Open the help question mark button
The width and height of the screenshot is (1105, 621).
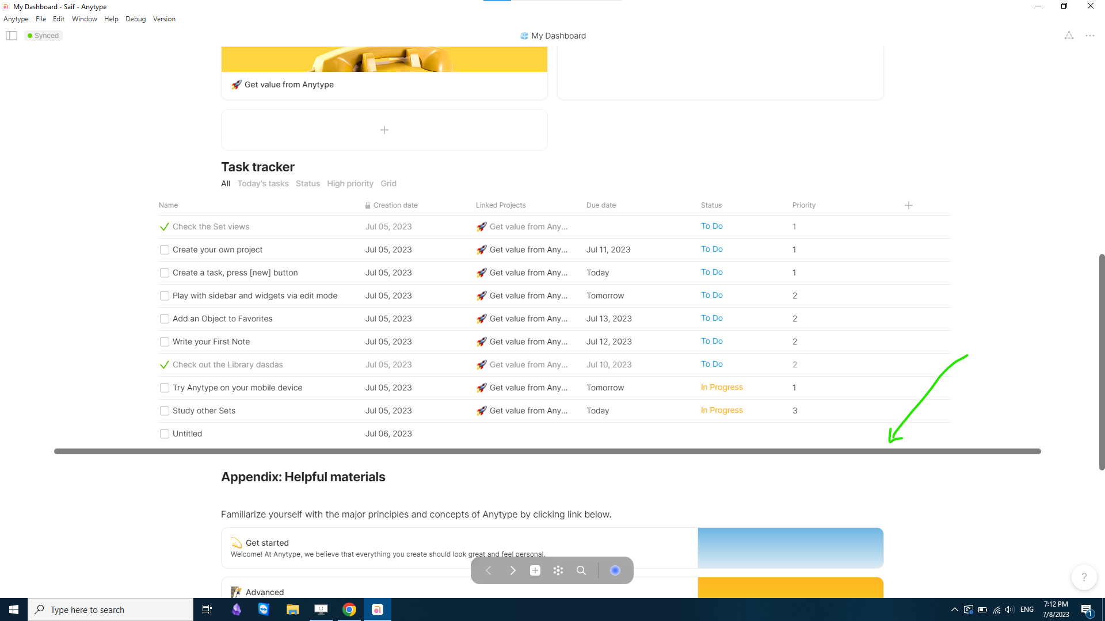tap(1084, 577)
